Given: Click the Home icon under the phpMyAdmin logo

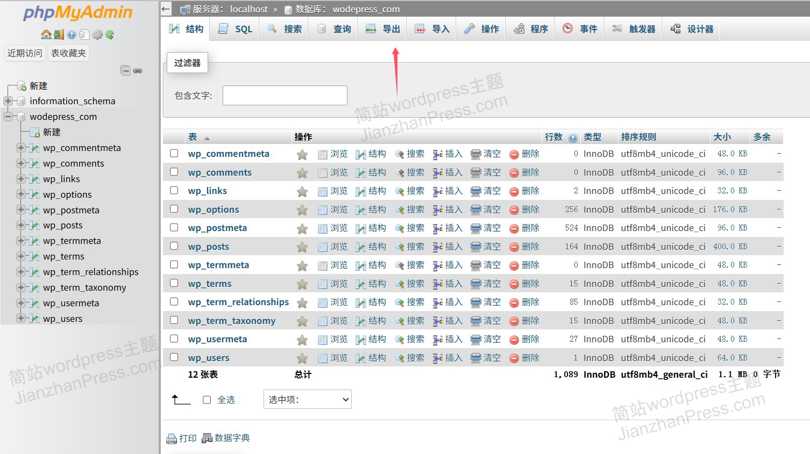Looking at the screenshot, I should coord(46,35).
